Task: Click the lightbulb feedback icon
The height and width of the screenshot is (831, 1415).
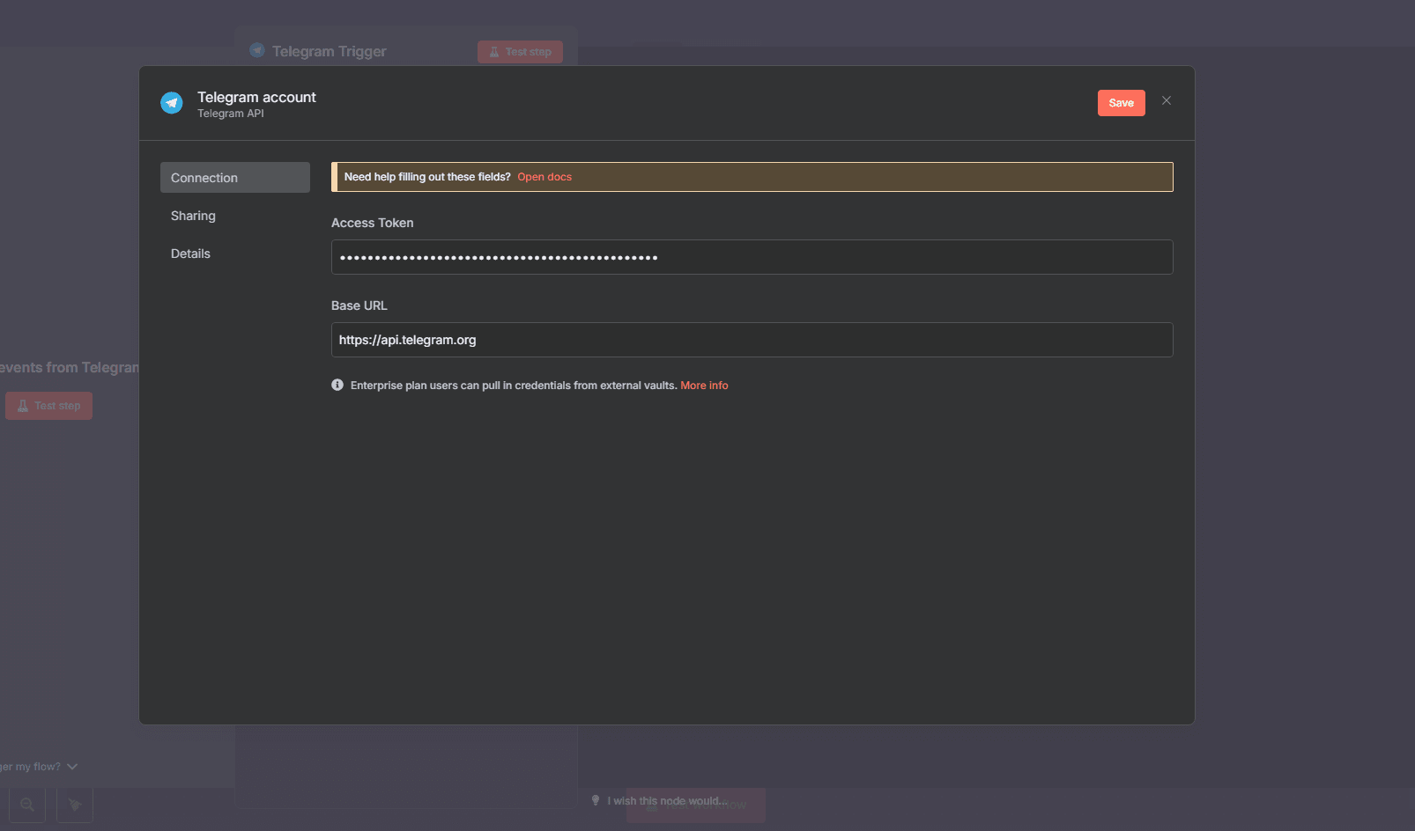Action: pyautogui.click(x=596, y=800)
